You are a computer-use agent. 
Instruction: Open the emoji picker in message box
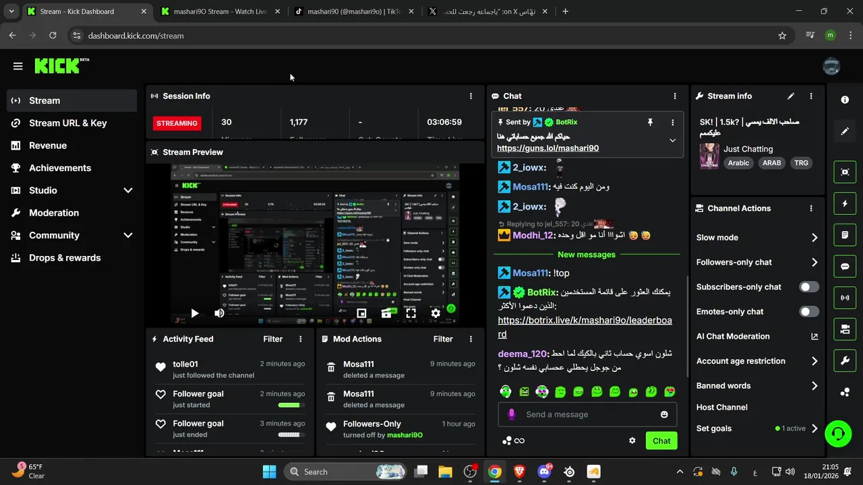(664, 414)
